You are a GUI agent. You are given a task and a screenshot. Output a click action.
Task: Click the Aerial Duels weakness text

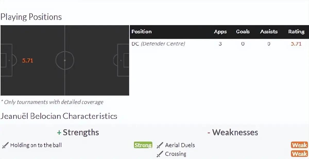pos(180,145)
